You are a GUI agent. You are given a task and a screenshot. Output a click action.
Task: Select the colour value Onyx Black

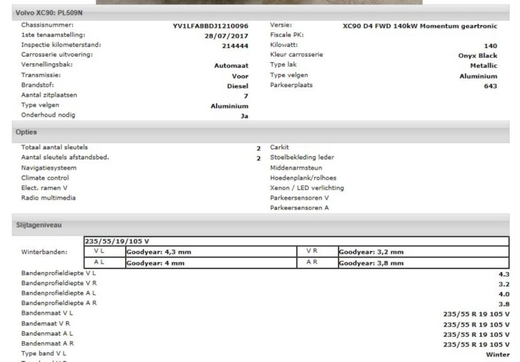[478, 55]
